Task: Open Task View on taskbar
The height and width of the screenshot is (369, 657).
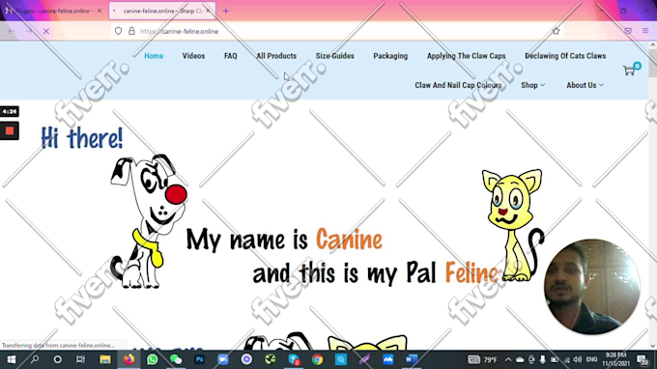Action: pos(80,359)
